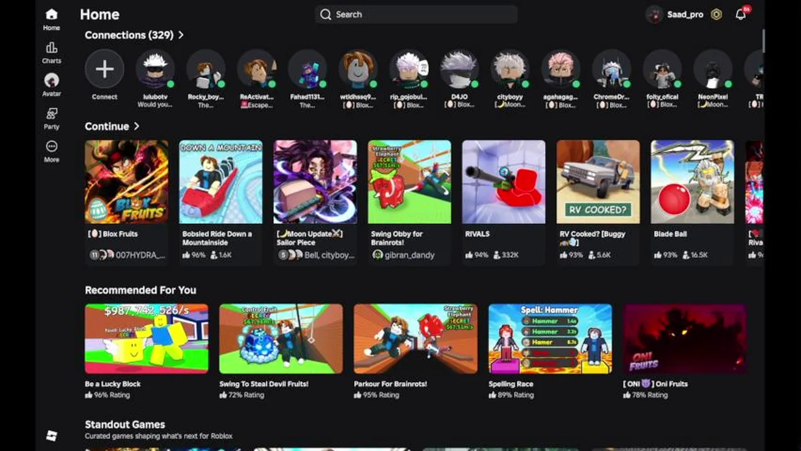Open rip_gojobul connection avatar
The image size is (801, 451).
pos(409,69)
